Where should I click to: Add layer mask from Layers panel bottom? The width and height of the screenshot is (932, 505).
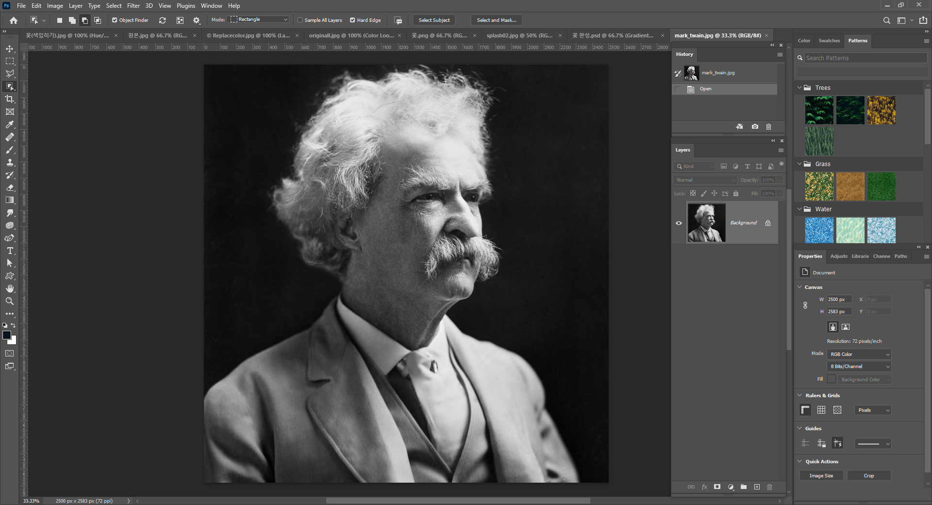[x=717, y=487]
